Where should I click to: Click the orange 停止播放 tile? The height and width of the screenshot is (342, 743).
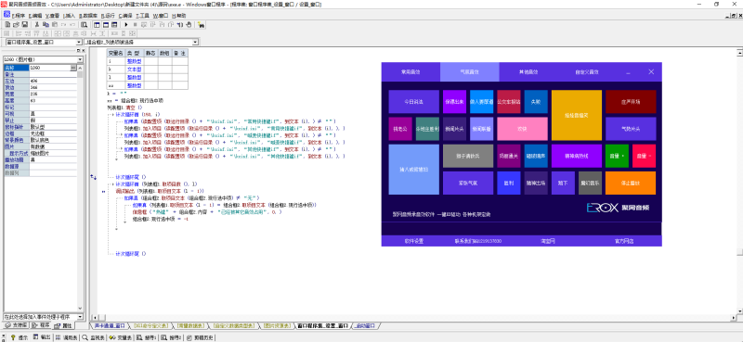[x=631, y=183]
